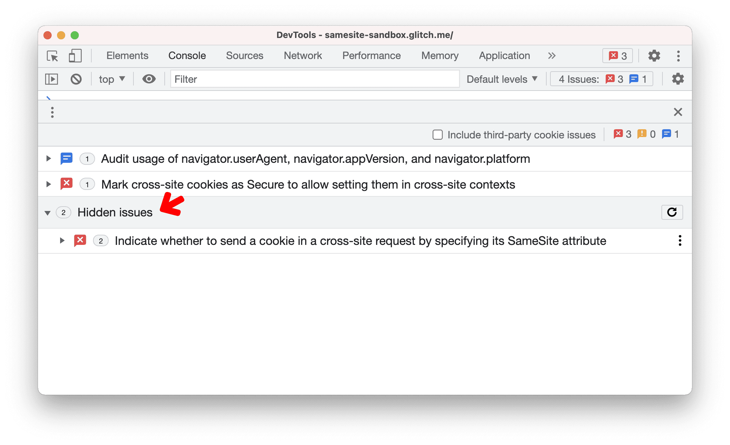Click the more panels chevron icon

point(552,56)
